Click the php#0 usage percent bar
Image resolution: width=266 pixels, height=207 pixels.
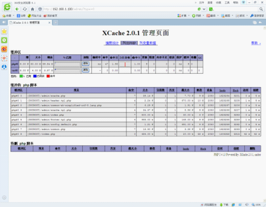[67, 64]
